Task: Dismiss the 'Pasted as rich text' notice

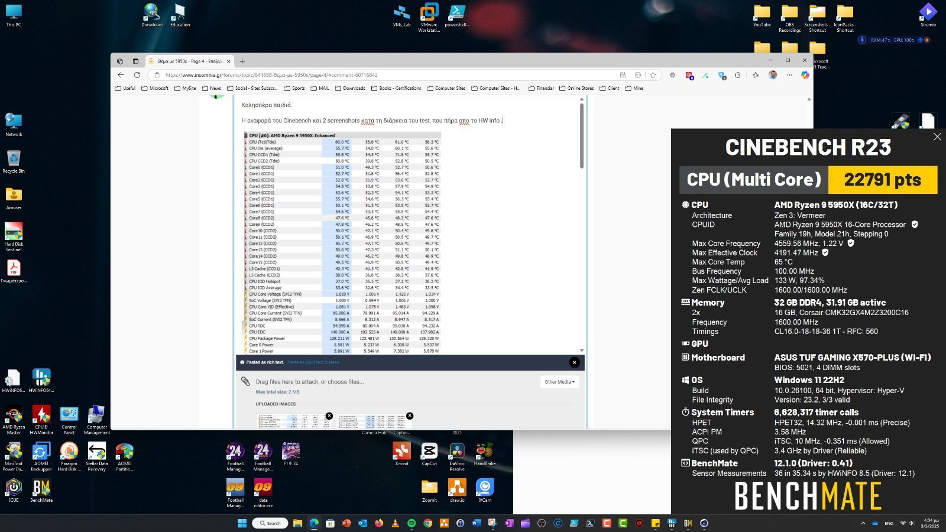Action: pyautogui.click(x=574, y=362)
